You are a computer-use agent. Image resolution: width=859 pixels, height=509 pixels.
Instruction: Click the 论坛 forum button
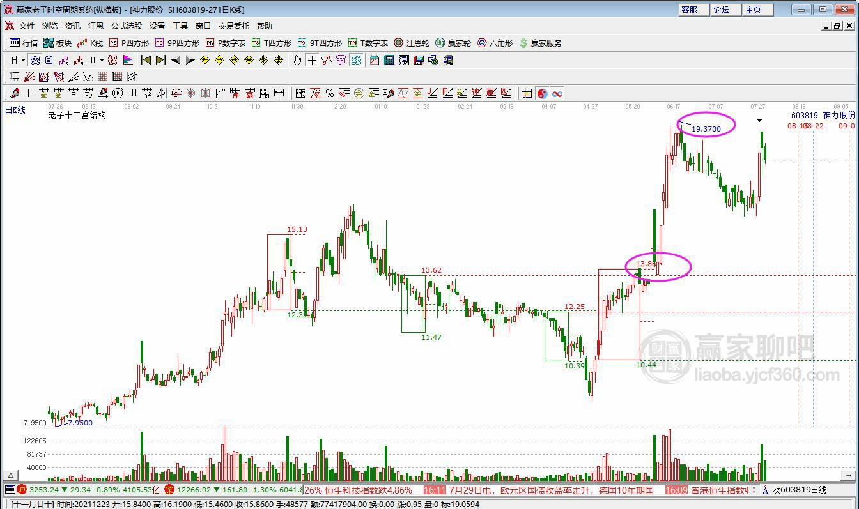click(725, 10)
